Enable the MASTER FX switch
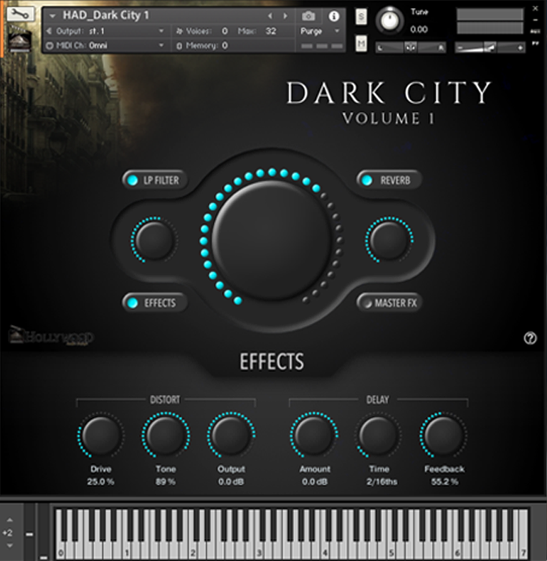 tap(389, 303)
